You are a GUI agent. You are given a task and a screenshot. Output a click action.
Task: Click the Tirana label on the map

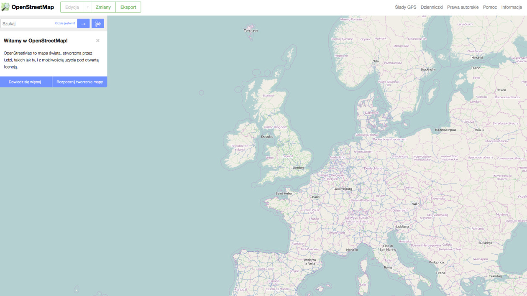pyautogui.click(x=440, y=273)
